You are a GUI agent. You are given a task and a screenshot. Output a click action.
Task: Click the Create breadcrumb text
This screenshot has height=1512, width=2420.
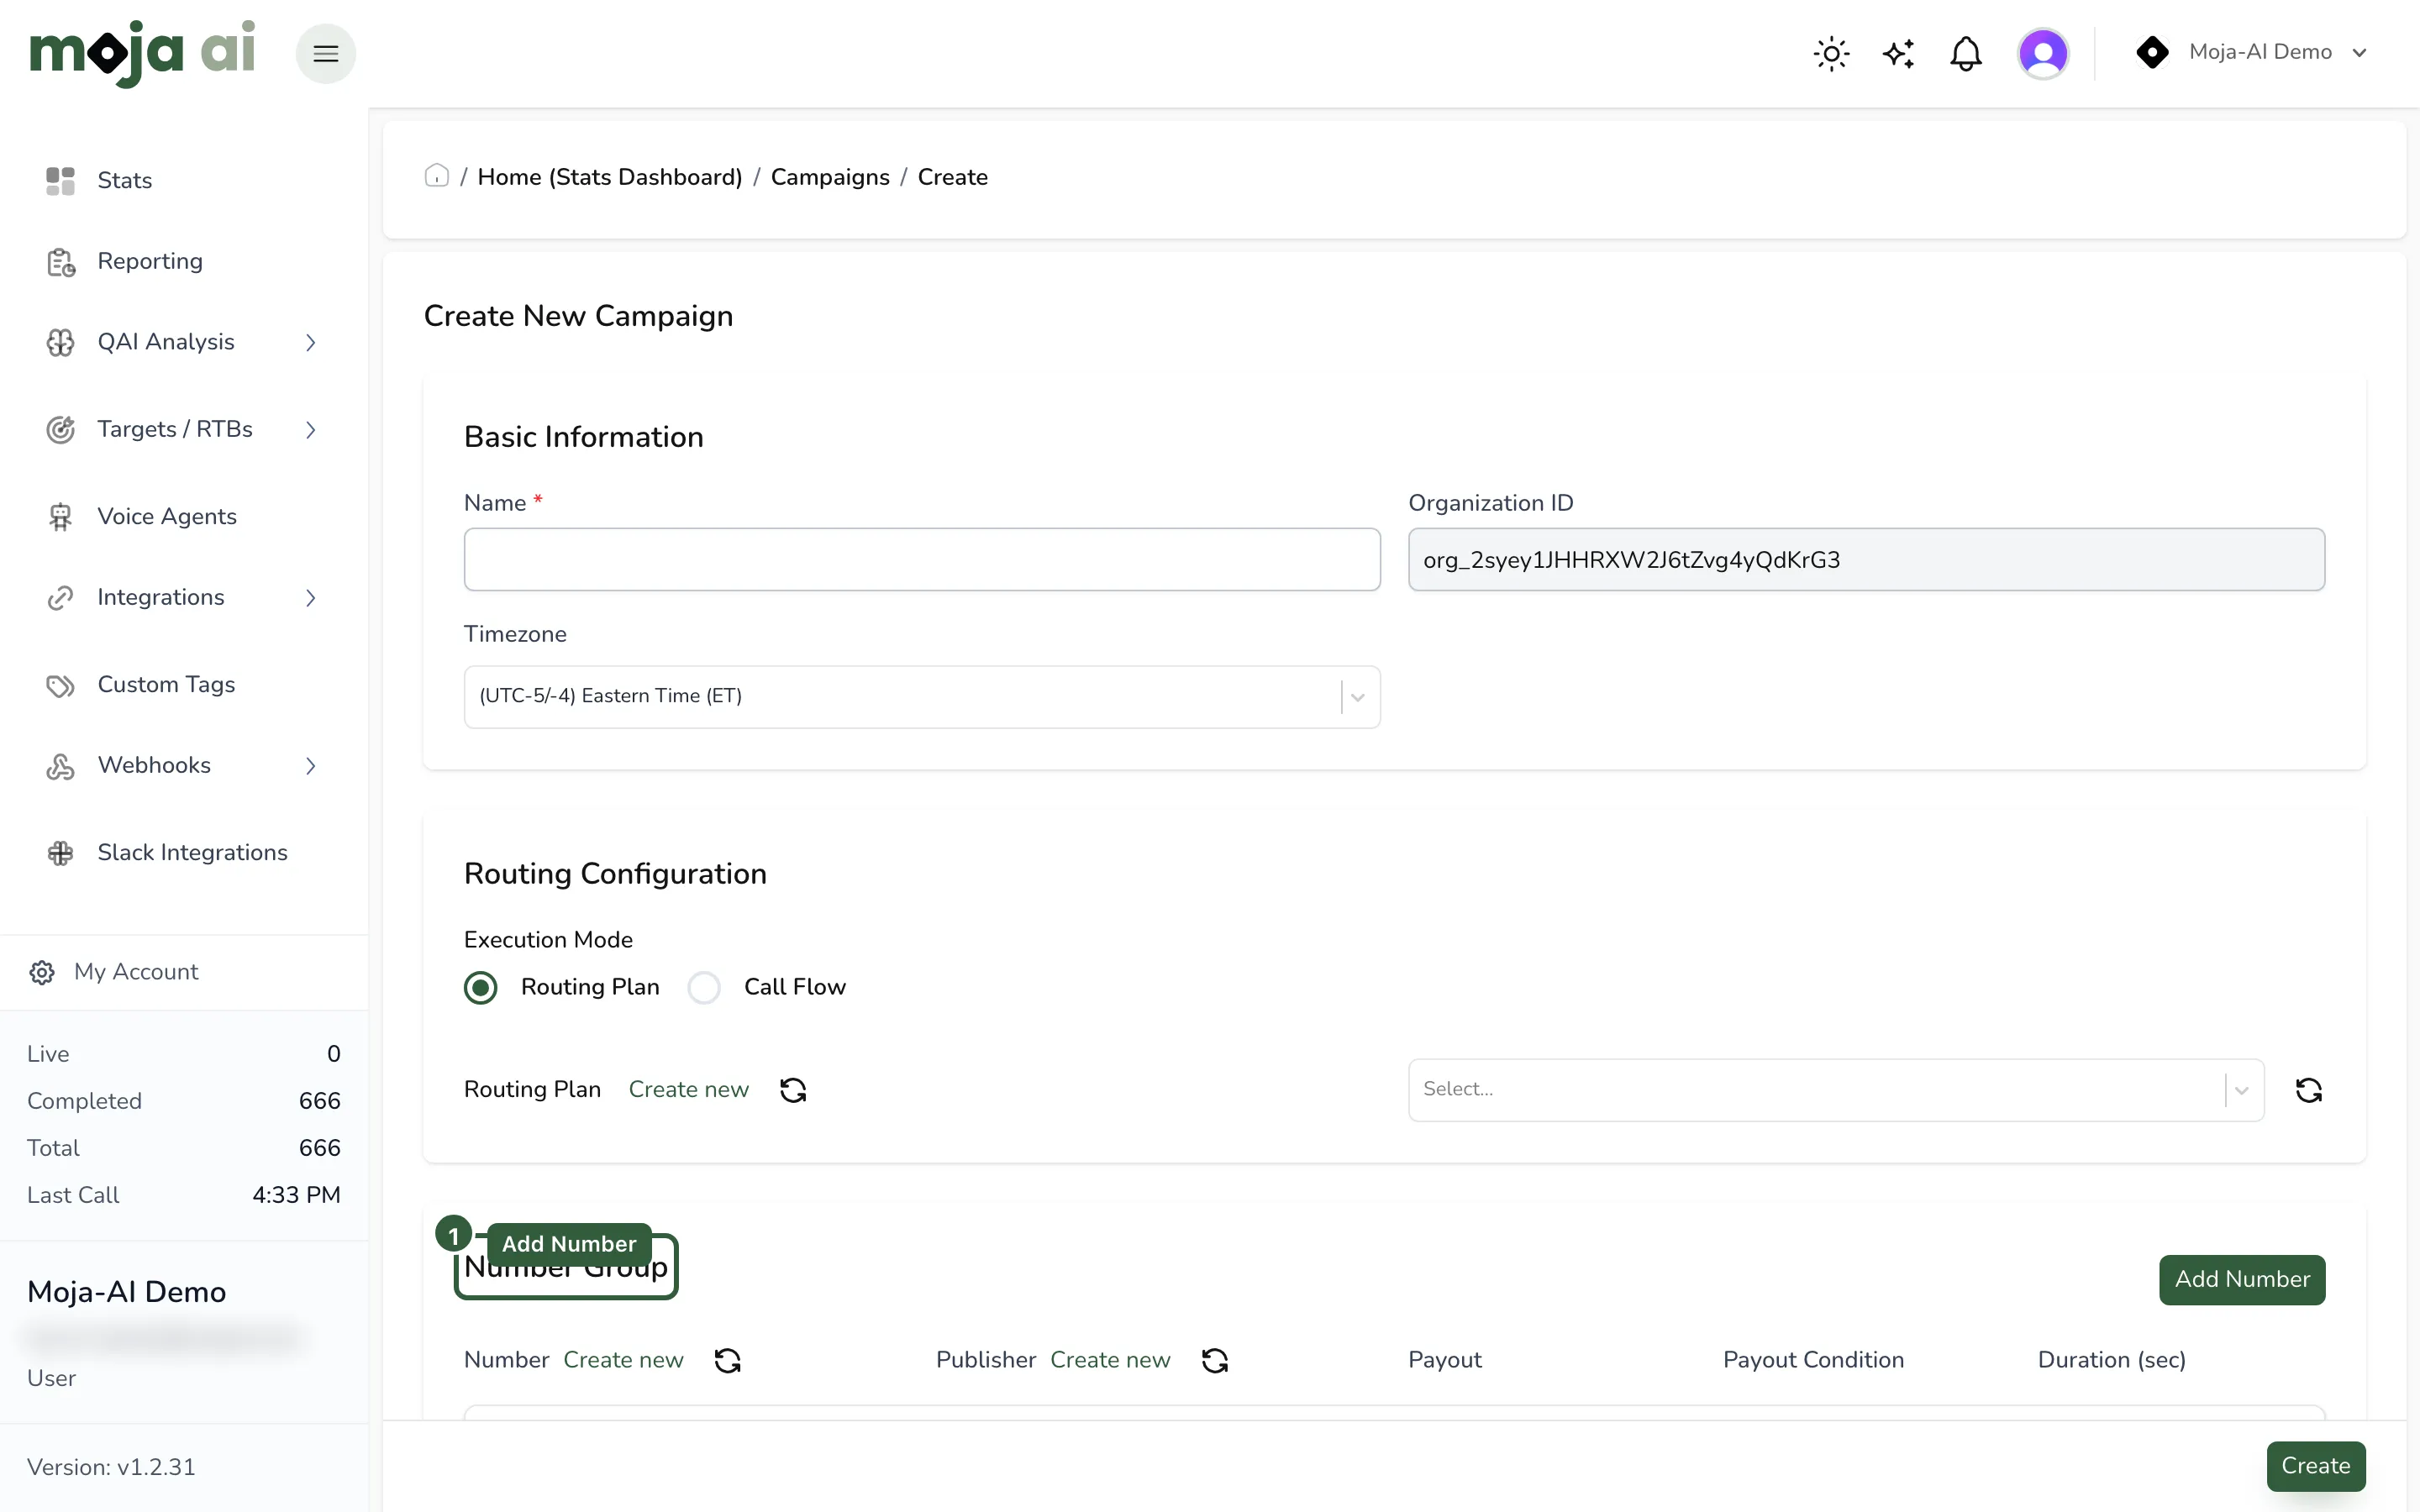point(952,177)
